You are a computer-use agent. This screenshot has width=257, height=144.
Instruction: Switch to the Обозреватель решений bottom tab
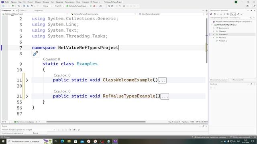pos(218,80)
